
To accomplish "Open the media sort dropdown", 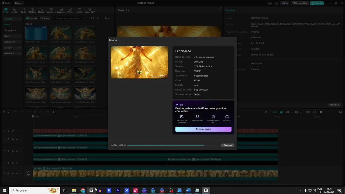I will pos(99,18).
